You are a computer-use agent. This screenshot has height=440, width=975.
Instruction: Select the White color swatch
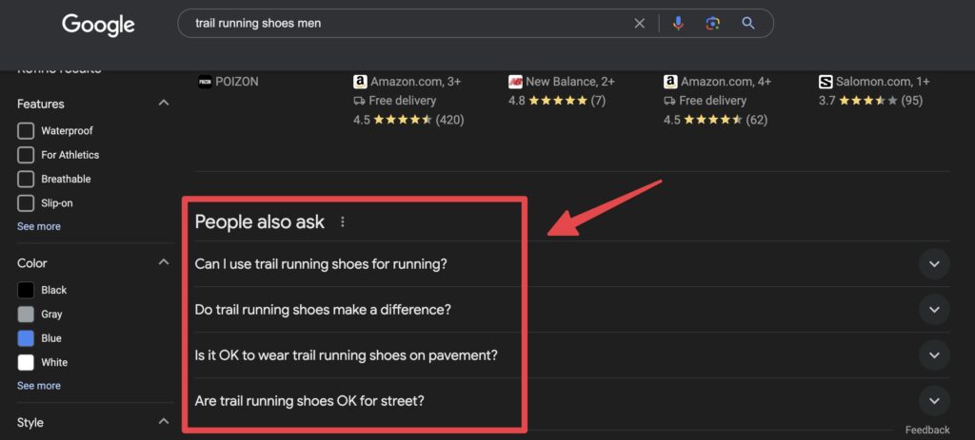coord(26,362)
